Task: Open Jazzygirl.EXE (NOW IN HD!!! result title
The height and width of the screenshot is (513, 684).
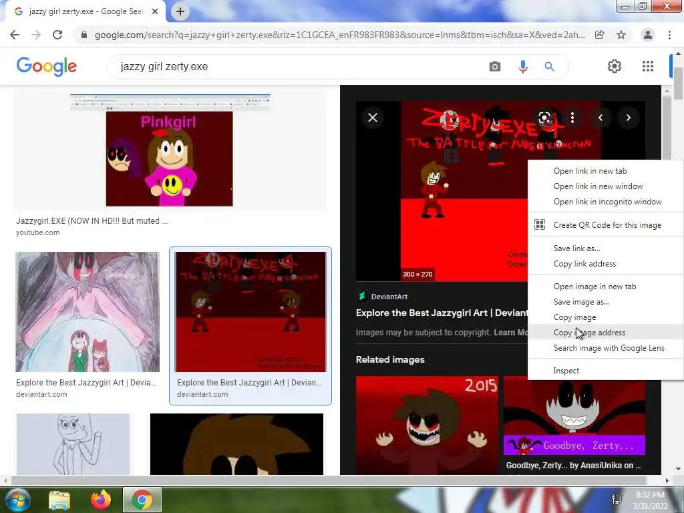Action: [92, 221]
